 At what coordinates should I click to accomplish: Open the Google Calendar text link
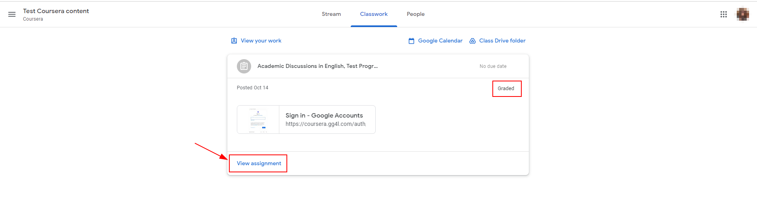(440, 41)
